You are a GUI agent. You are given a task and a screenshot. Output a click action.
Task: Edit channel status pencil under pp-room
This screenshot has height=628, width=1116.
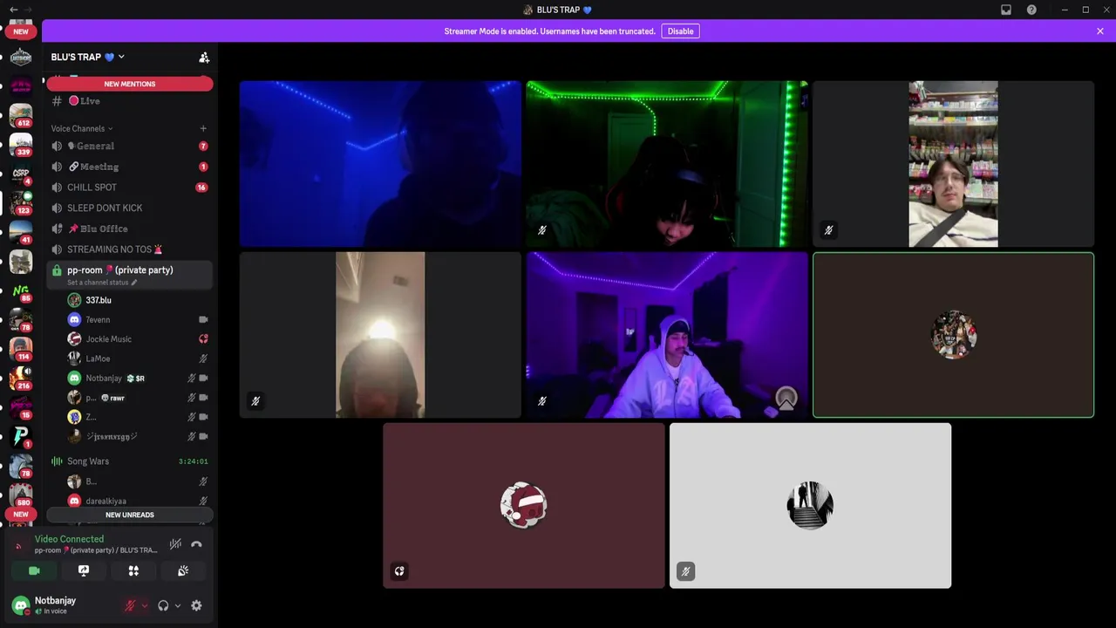click(134, 283)
